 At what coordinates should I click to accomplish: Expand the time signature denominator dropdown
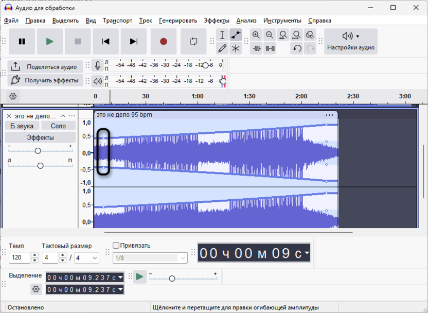[x=95, y=257]
